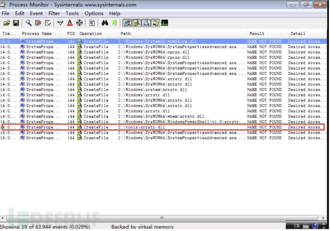Open Highlight settings with red A icon
The image size is (330, 231).
click(x=70, y=23)
